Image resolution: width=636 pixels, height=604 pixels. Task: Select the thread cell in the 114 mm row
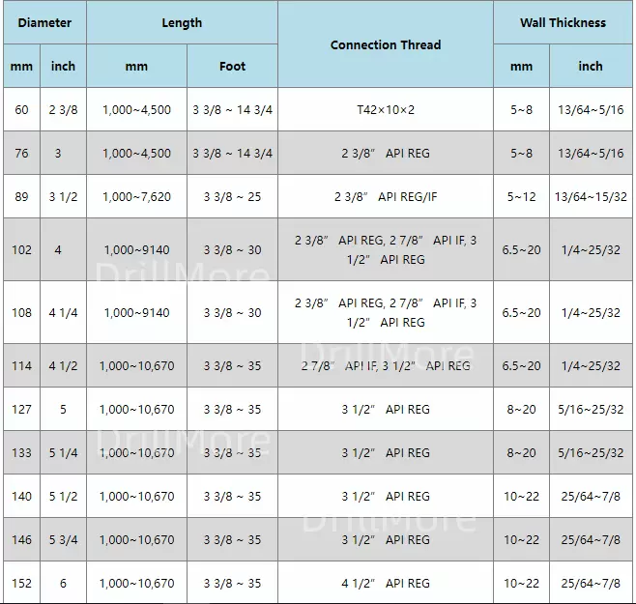tap(385, 366)
